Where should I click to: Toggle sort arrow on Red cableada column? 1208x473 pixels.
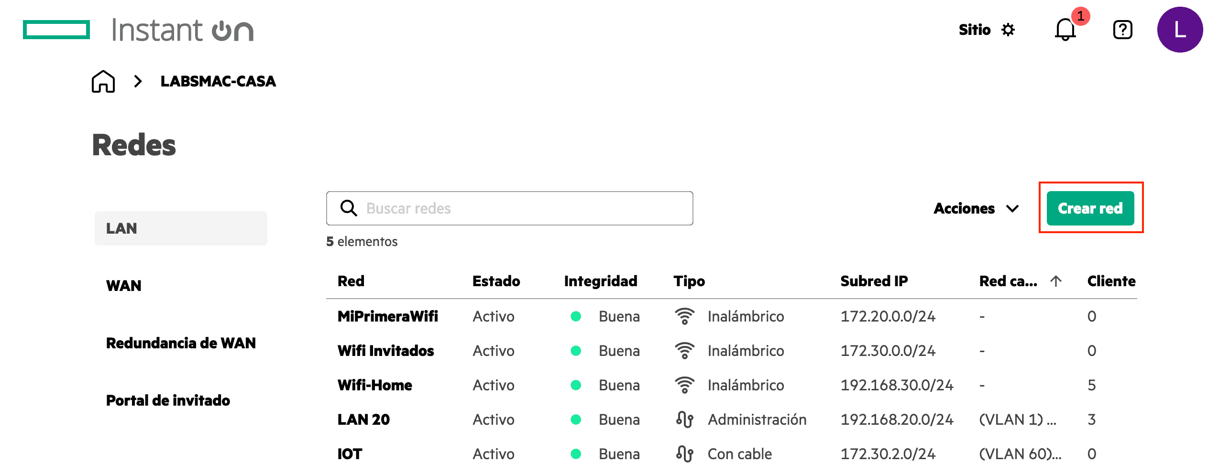tap(1056, 281)
